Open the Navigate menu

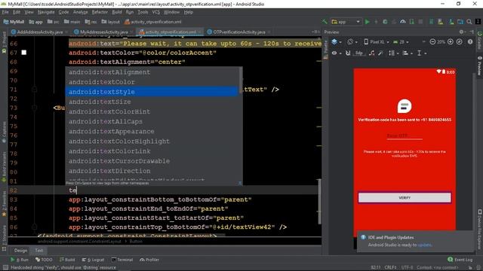pyautogui.click(x=46, y=12)
